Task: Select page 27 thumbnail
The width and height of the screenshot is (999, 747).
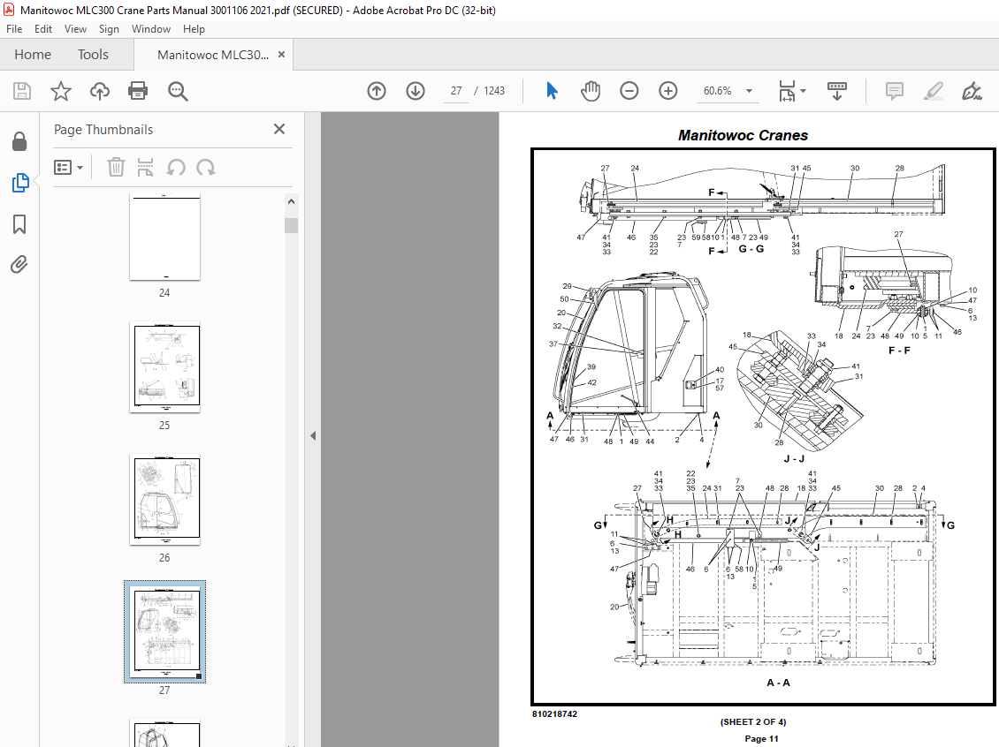Action: point(164,631)
